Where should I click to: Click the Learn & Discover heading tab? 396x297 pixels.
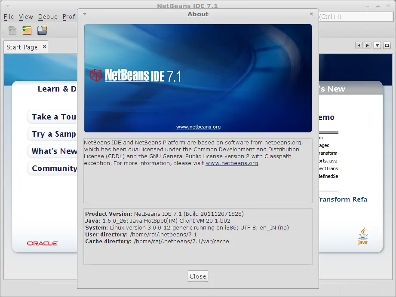[x=57, y=89]
